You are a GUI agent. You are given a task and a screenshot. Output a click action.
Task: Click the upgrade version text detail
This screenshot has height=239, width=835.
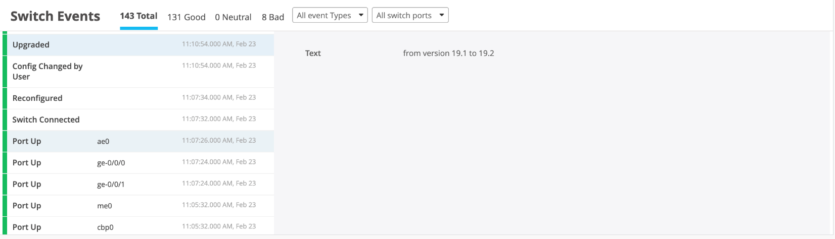tap(448, 53)
